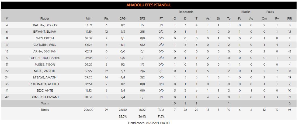Click the 3FG column header
The width and height of the screenshot is (299, 125).
(142, 18)
